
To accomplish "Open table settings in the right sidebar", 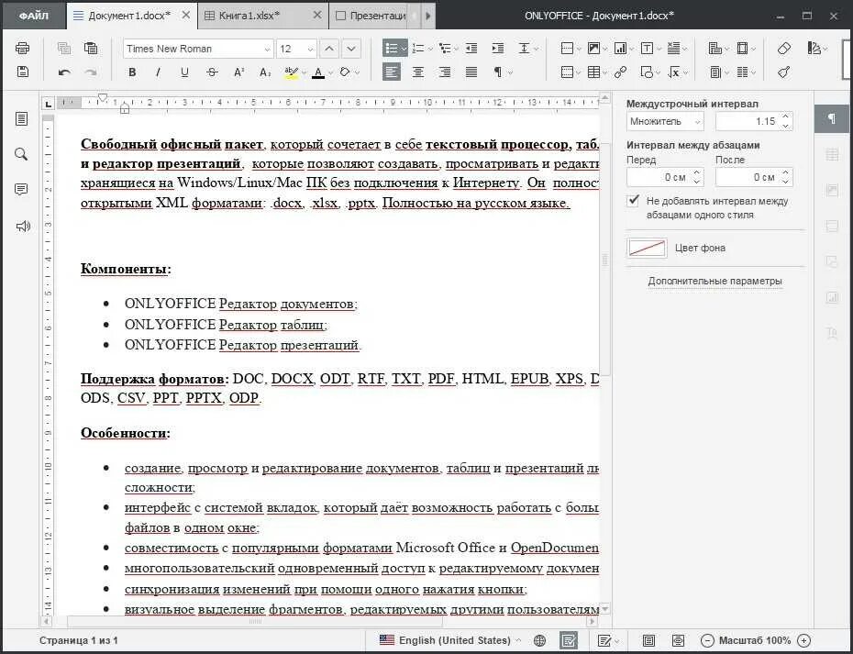I will click(x=832, y=154).
